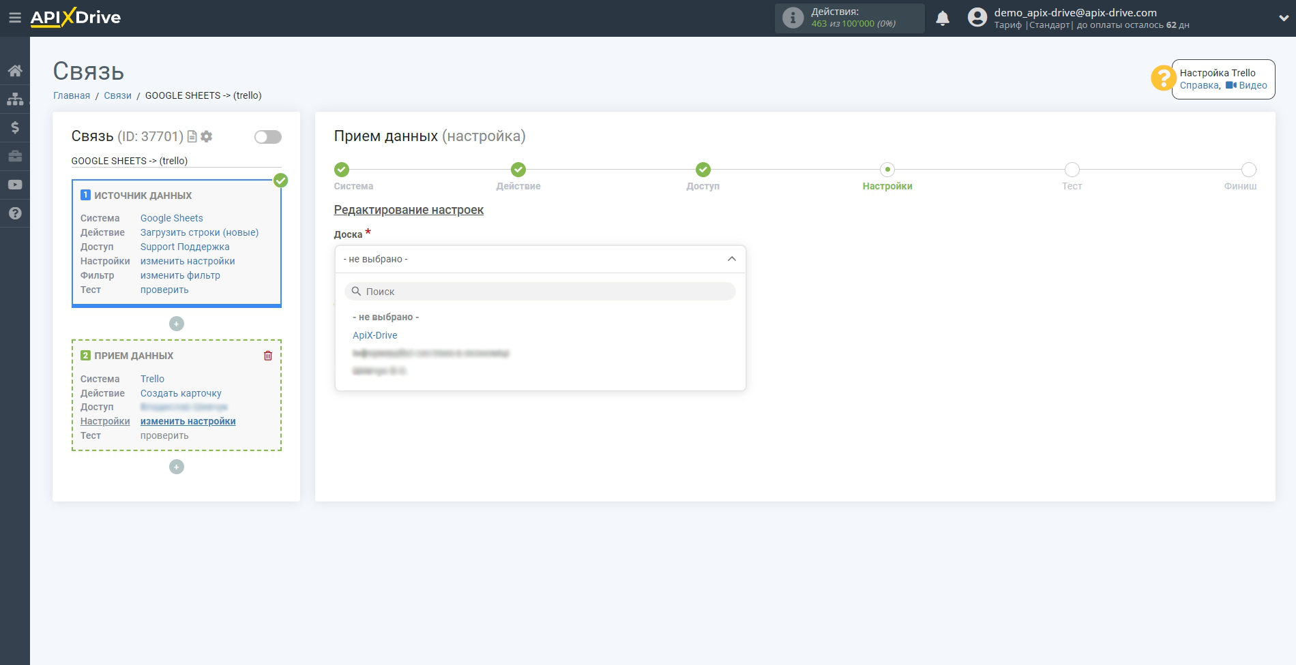Go to Тест step

pos(1072,170)
